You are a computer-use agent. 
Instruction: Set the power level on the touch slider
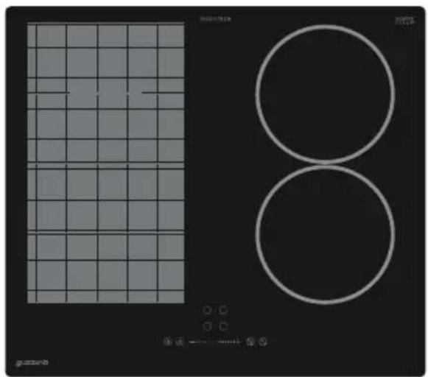tap(215, 342)
